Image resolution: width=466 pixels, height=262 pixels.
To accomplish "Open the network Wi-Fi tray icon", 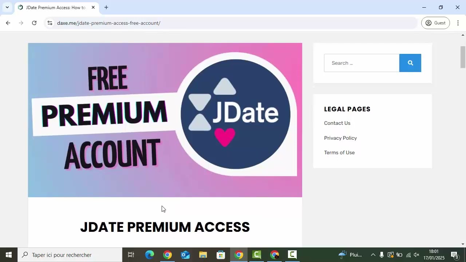I will coord(408,255).
